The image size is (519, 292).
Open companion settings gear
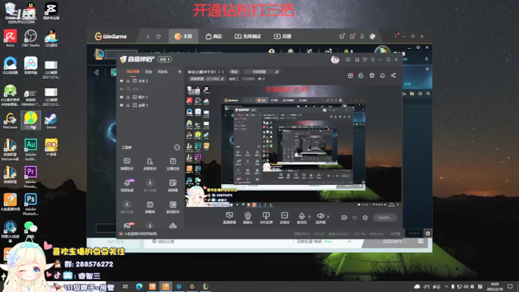pyautogui.click(x=365, y=218)
